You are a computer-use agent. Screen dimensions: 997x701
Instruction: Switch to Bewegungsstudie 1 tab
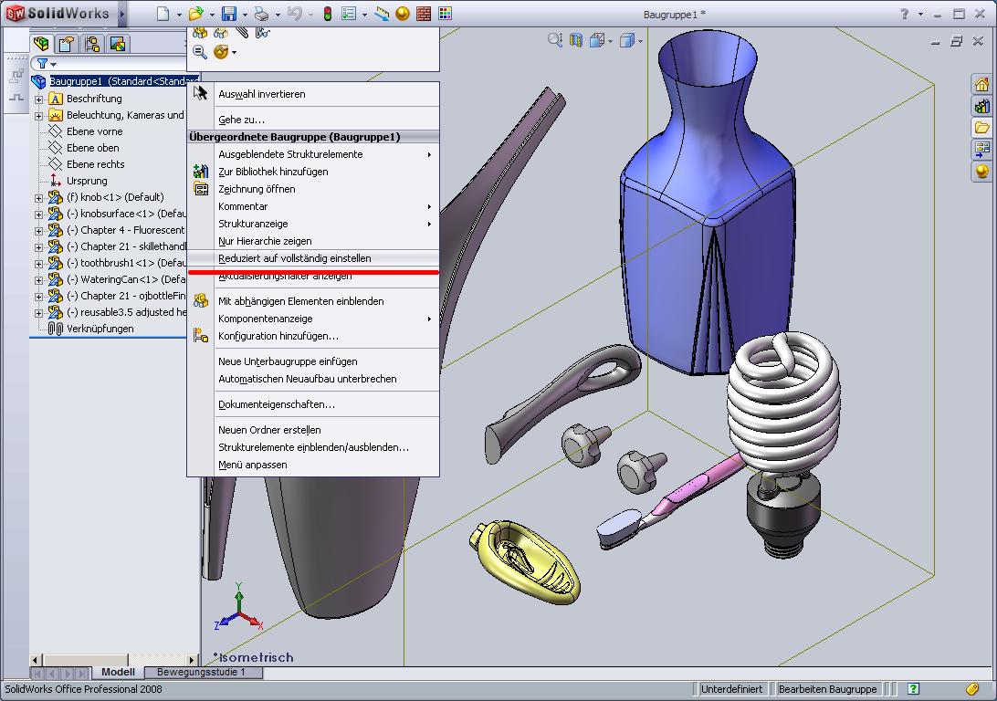click(x=203, y=673)
